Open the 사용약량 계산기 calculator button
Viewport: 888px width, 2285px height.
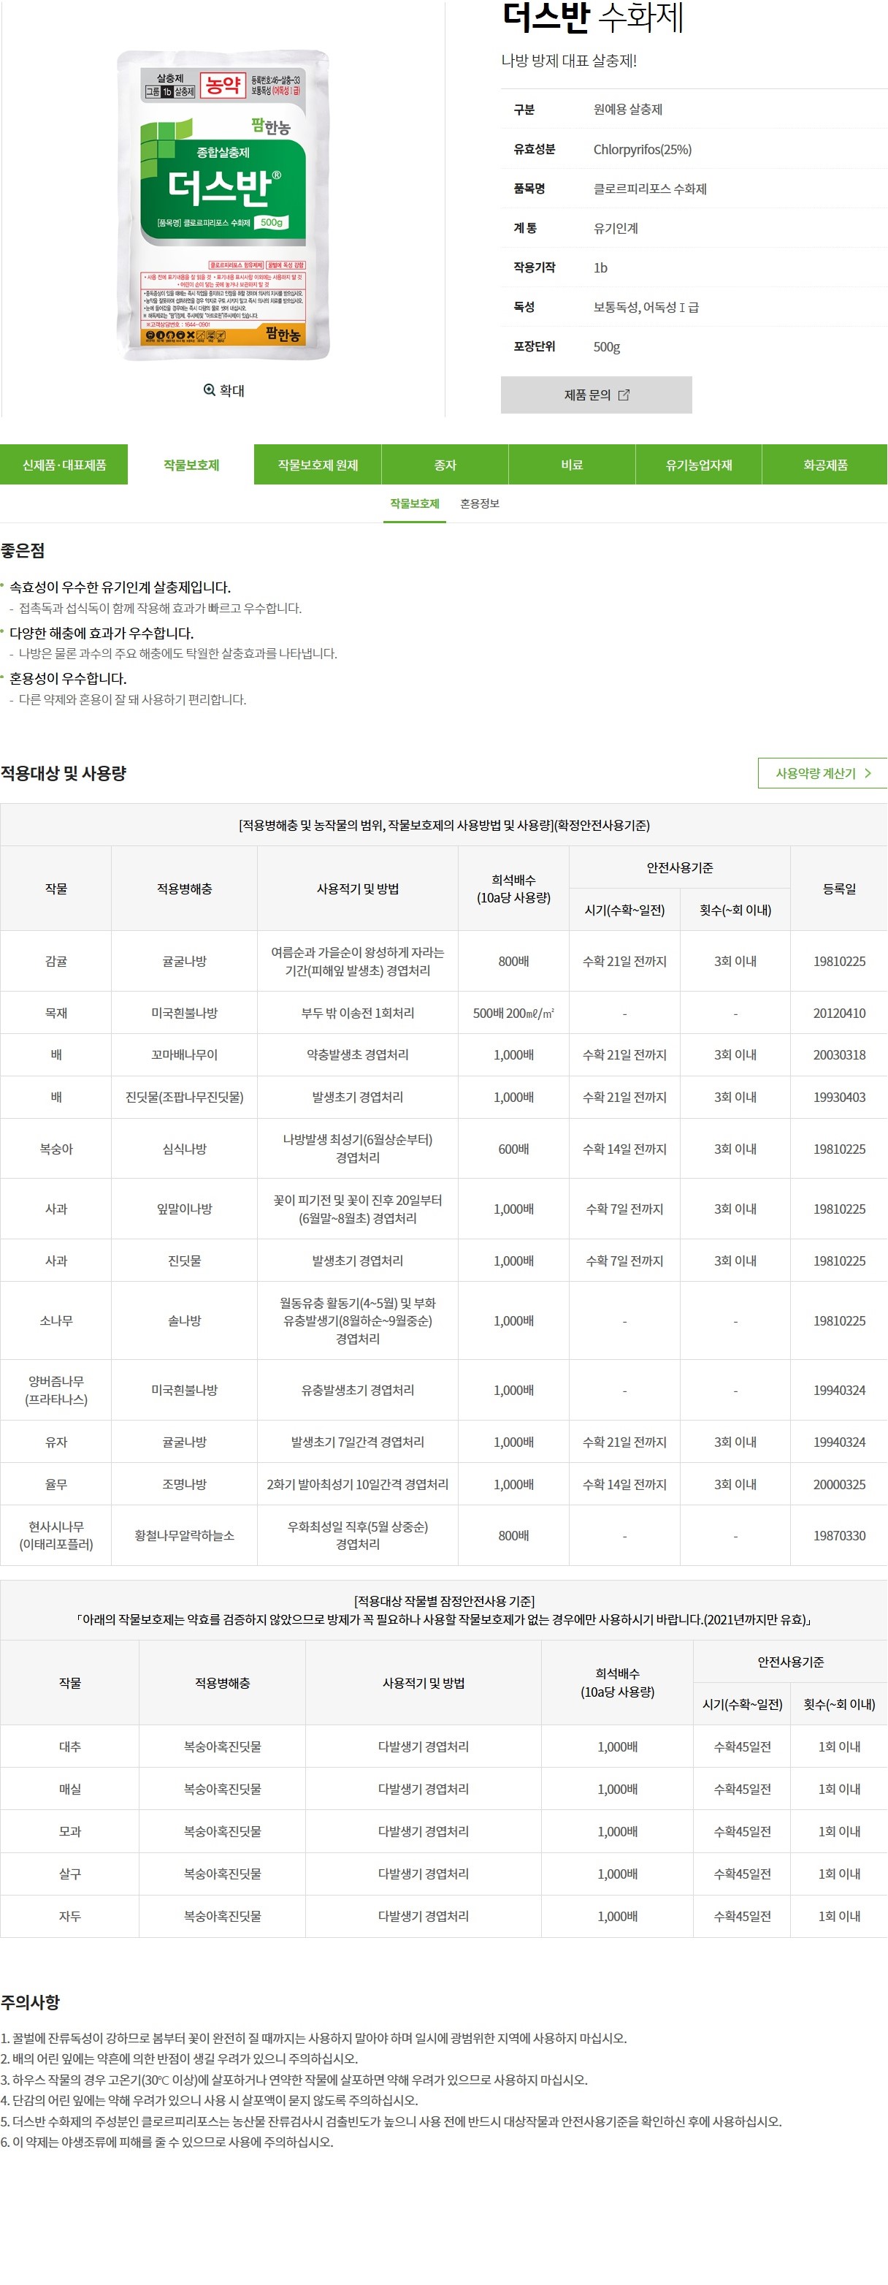[x=822, y=774]
